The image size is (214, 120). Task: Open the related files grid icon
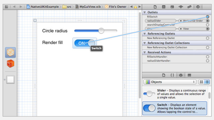click(x=6, y=7)
